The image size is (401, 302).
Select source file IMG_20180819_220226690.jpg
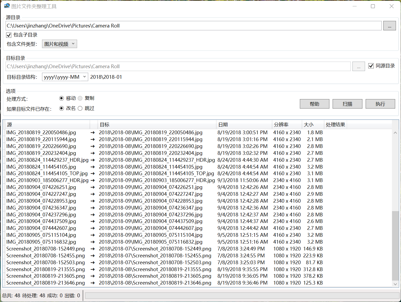(41, 146)
